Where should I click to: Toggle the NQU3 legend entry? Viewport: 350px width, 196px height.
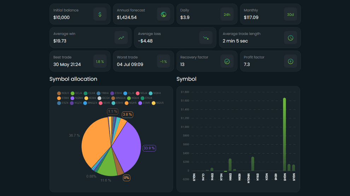point(63,93)
